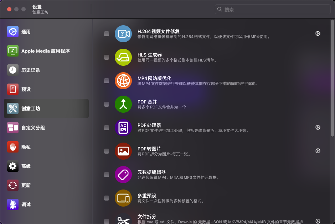Open the Apple Media 应用程序 pane

[46, 51]
